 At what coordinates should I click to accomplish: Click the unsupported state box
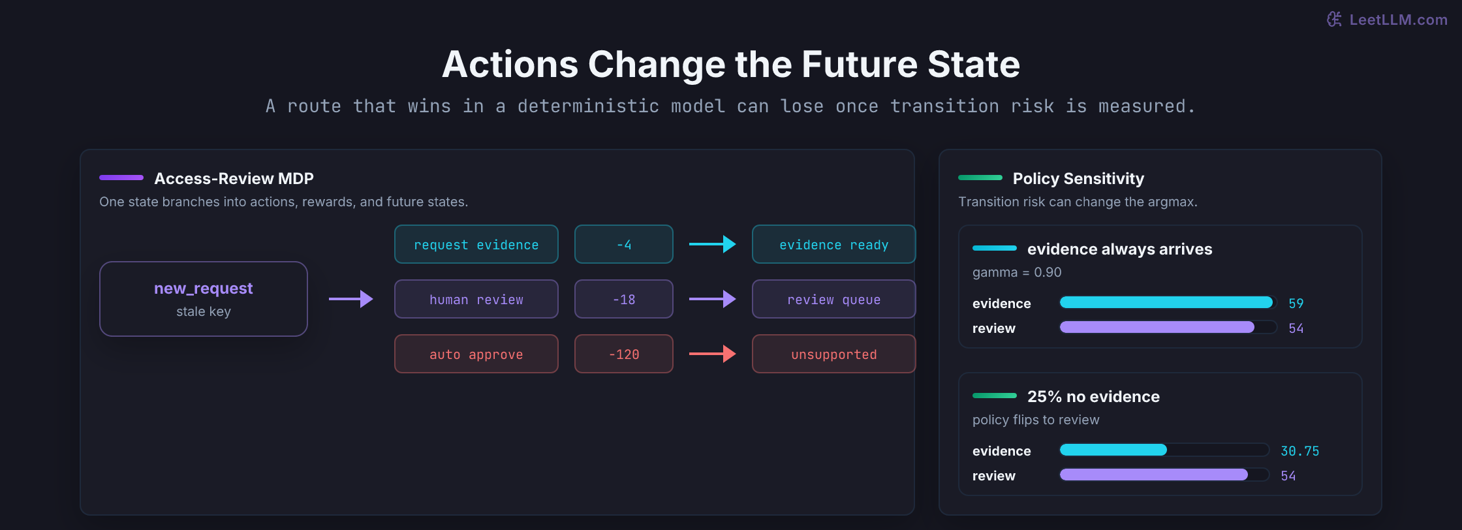pyautogui.click(x=834, y=354)
